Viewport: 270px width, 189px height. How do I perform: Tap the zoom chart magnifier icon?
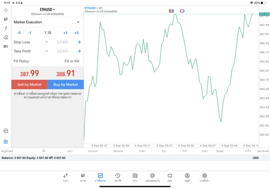coord(5,131)
